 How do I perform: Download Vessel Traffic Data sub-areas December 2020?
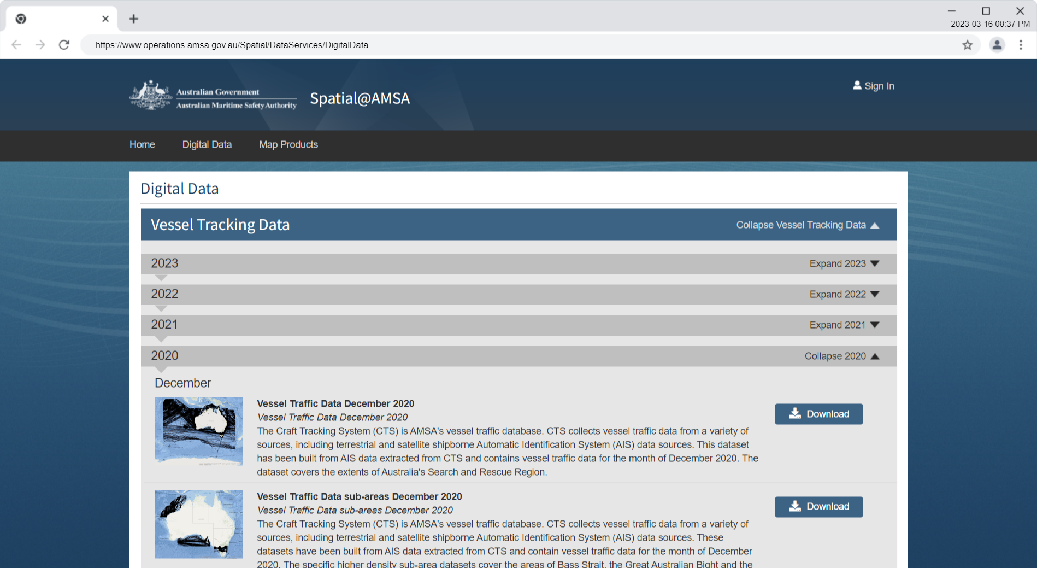pos(818,506)
